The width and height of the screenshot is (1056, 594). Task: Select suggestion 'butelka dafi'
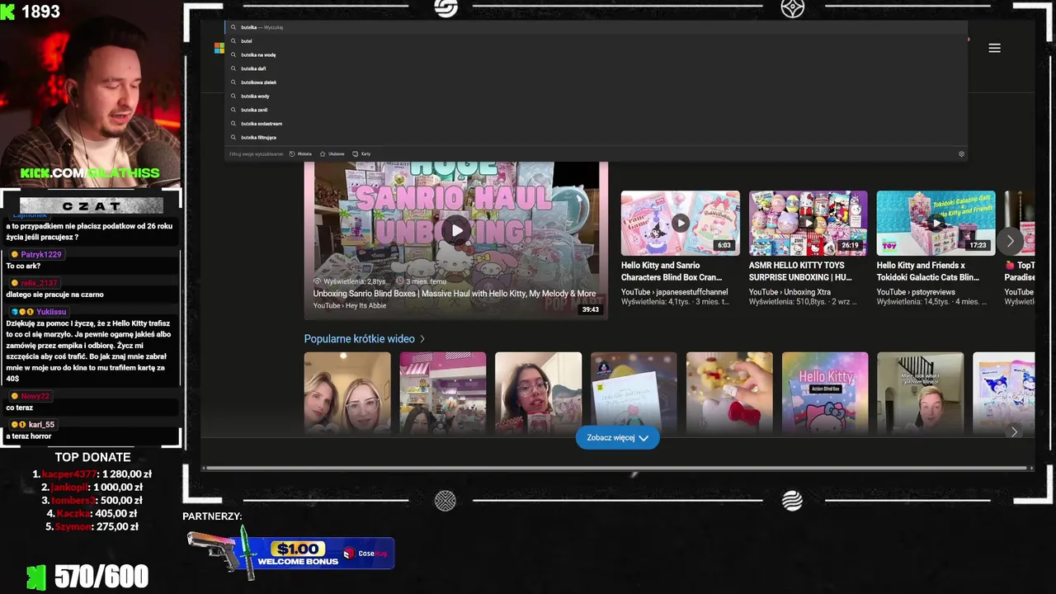click(596, 68)
